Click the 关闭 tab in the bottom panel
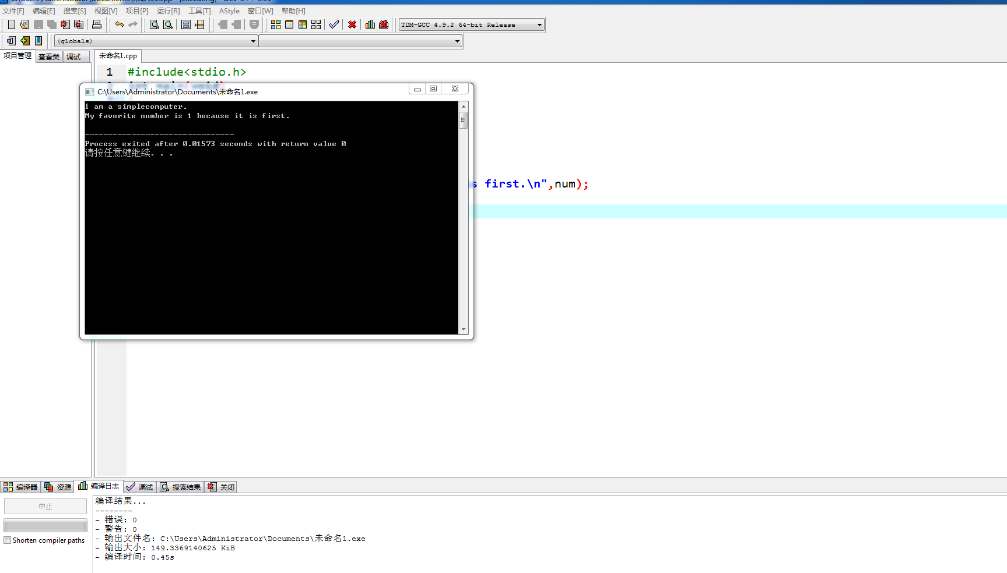 (221, 487)
